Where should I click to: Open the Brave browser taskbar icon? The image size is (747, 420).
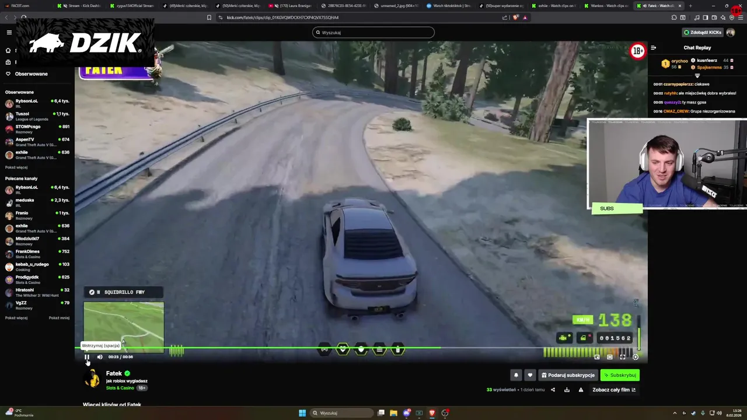click(432, 413)
